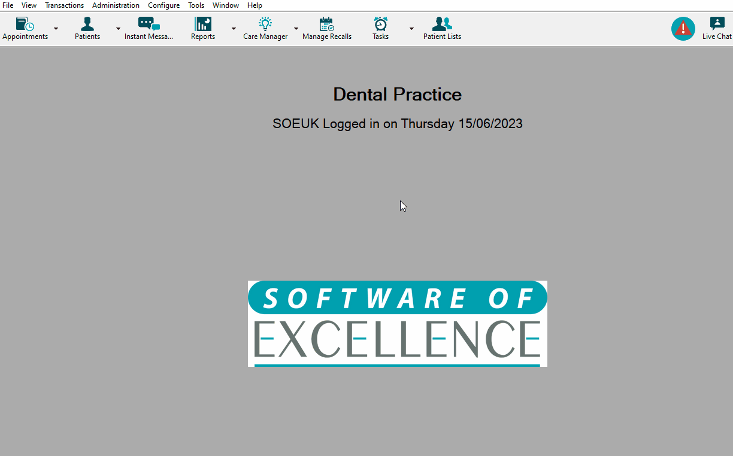Open the Transactions menu
This screenshot has width=733, height=456.
64,5
